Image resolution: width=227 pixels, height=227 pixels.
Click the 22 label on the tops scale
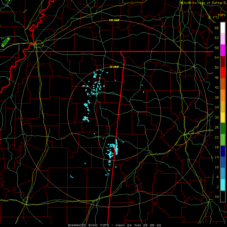(x=217, y=137)
